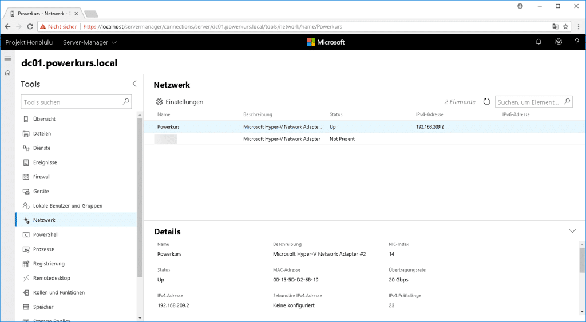This screenshot has height=322, width=586.
Task: Open the Remotedesktop icon
Action: 26,279
